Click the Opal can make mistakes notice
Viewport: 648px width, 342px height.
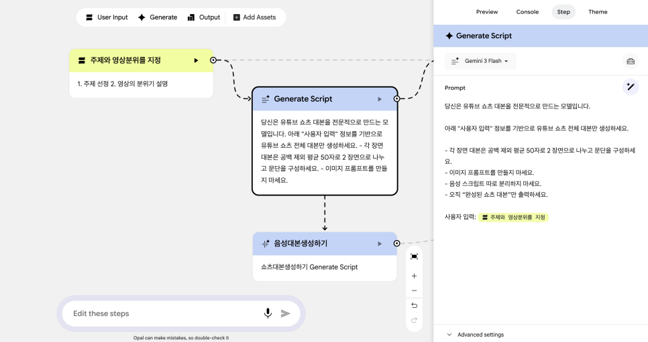click(x=181, y=338)
